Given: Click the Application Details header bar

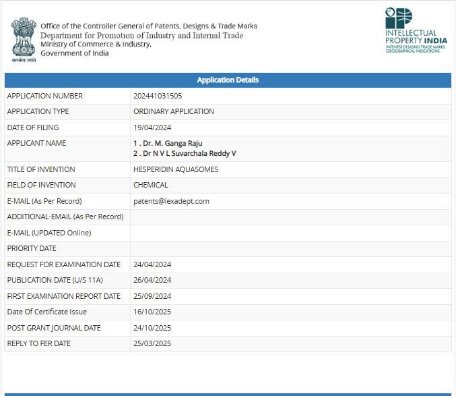Looking at the screenshot, I should coord(228,80).
